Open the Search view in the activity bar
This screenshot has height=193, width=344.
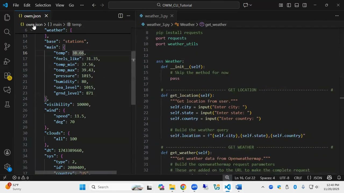pyautogui.click(x=7, y=32)
